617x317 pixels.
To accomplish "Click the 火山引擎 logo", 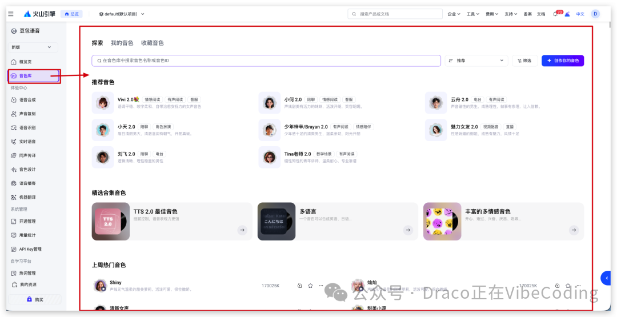I will [x=40, y=14].
